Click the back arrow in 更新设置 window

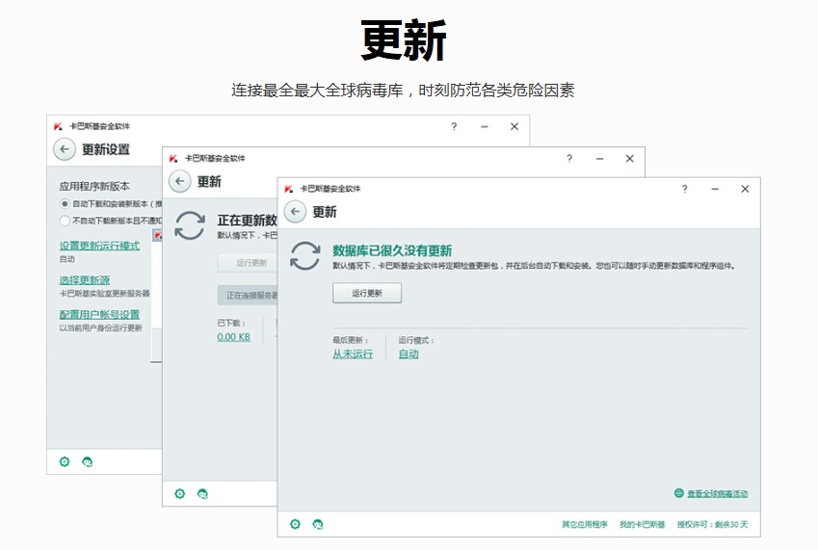tap(65, 149)
